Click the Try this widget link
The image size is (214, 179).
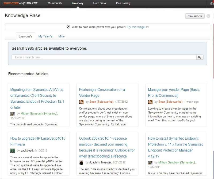point(136,27)
